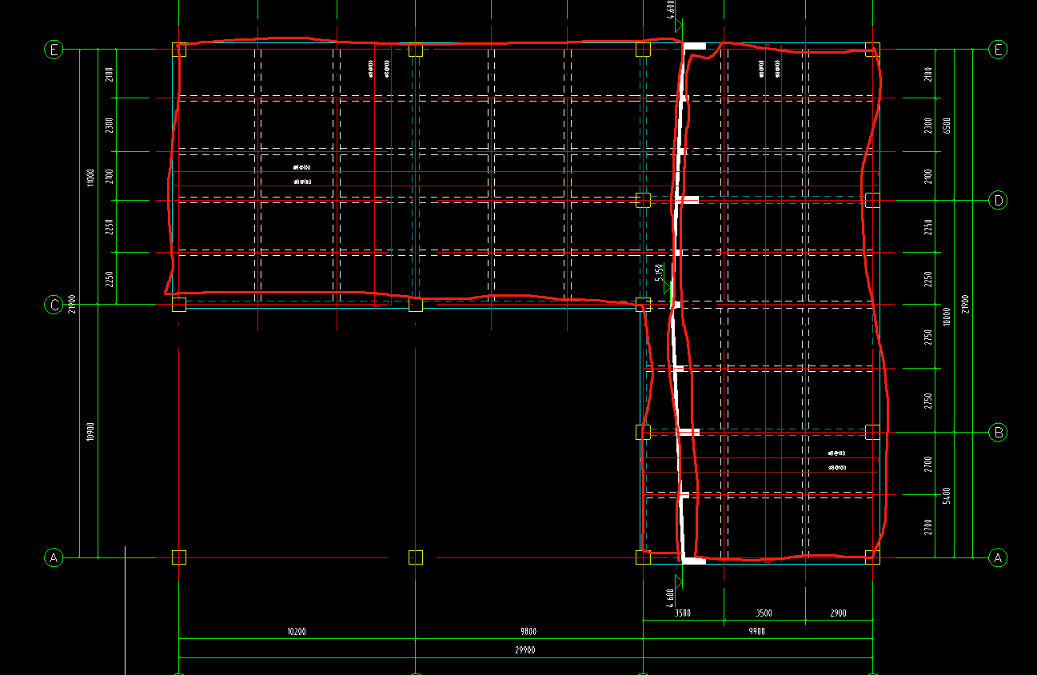Select the "10200" dimension text

[296, 632]
